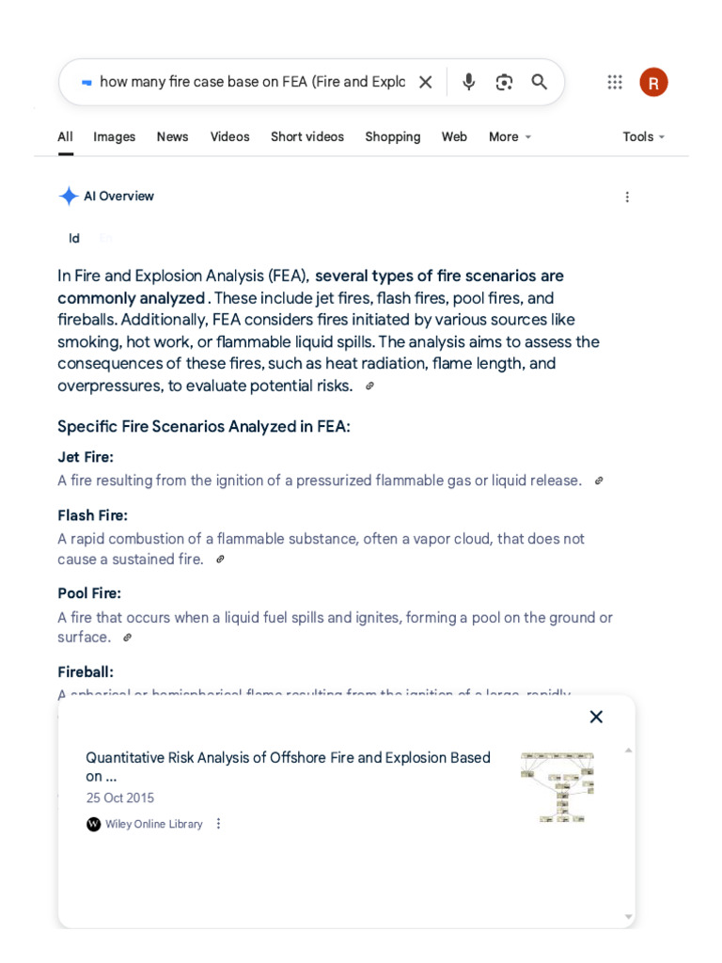Open the Google apps grid icon

click(x=615, y=83)
